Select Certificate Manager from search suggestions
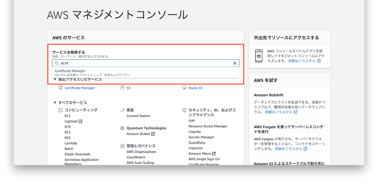 (x=70, y=71)
